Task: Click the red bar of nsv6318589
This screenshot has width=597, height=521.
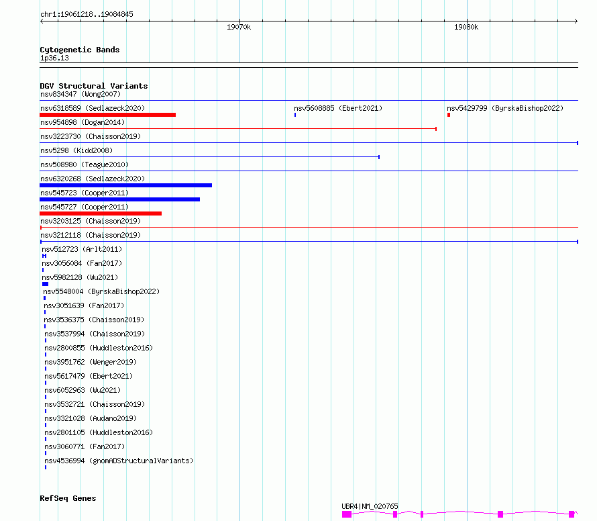Action: 108,115
